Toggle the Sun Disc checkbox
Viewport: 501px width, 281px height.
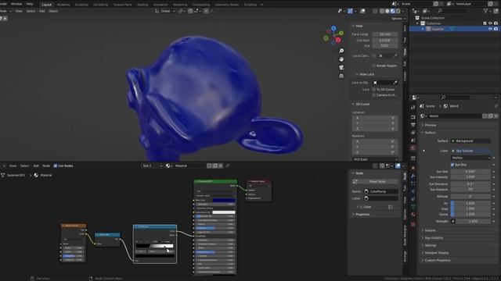pyautogui.click(x=452, y=165)
